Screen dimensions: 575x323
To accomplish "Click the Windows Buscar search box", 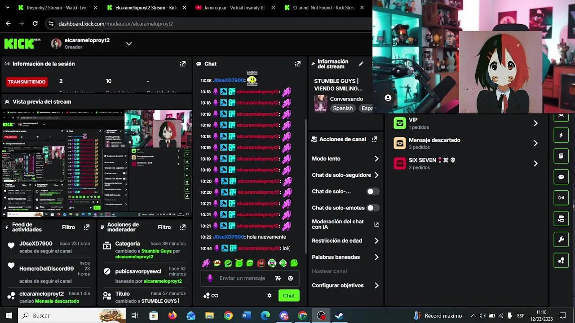I will click(x=73, y=315).
